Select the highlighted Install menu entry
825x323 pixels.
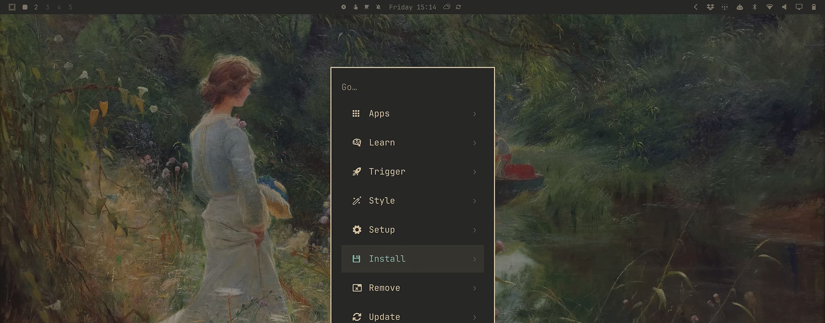click(412, 259)
